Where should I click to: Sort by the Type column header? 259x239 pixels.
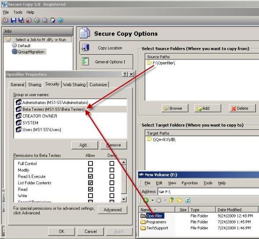pos(202,209)
